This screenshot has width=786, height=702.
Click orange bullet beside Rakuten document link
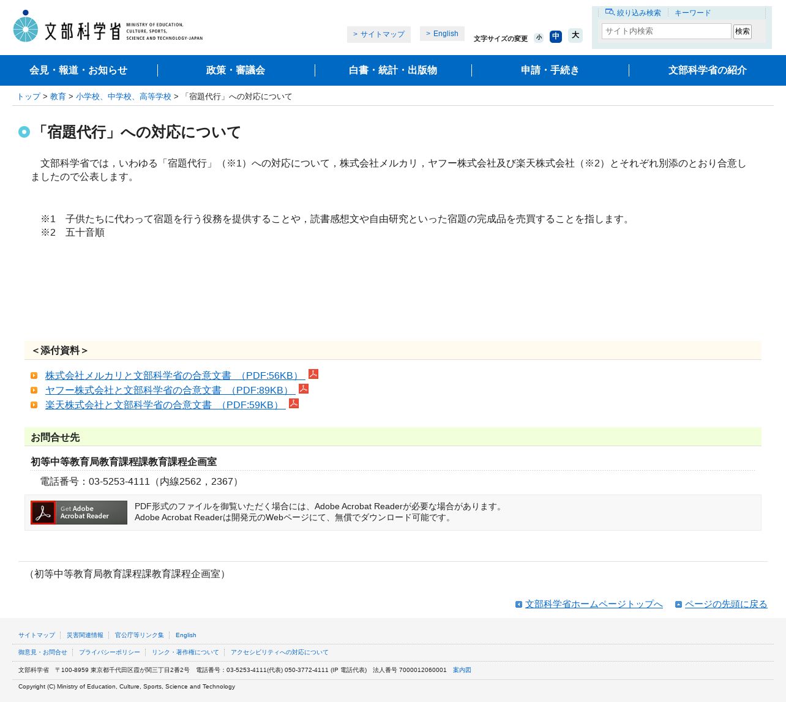pyautogui.click(x=34, y=405)
